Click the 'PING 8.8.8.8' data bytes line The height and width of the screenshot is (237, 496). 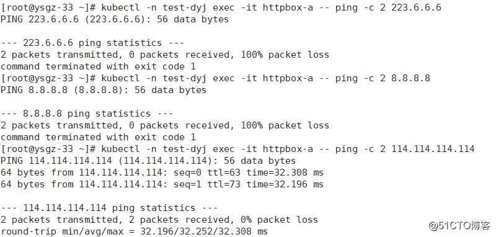pyautogui.click(x=104, y=90)
